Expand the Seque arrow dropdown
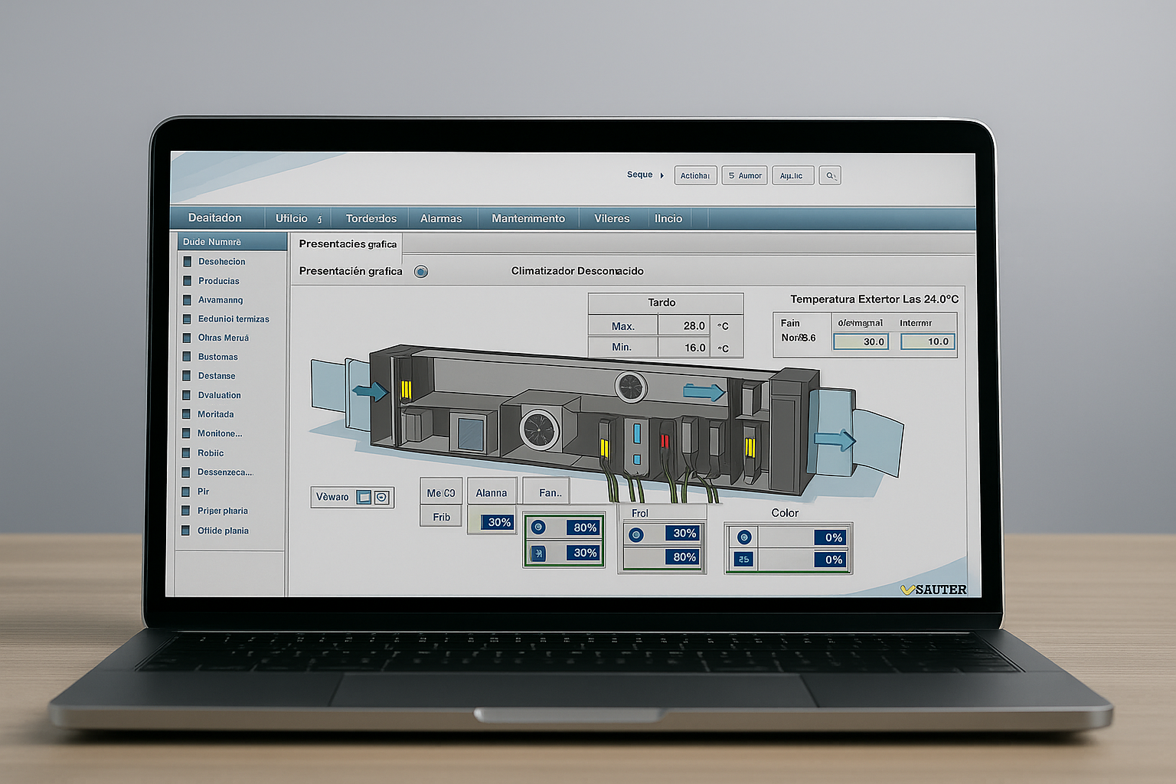Screen dimensions: 1176x784 click(x=662, y=175)
